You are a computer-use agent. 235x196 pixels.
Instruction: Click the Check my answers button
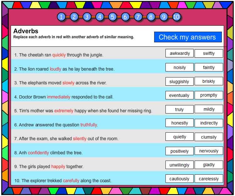(x=188, y=37)
